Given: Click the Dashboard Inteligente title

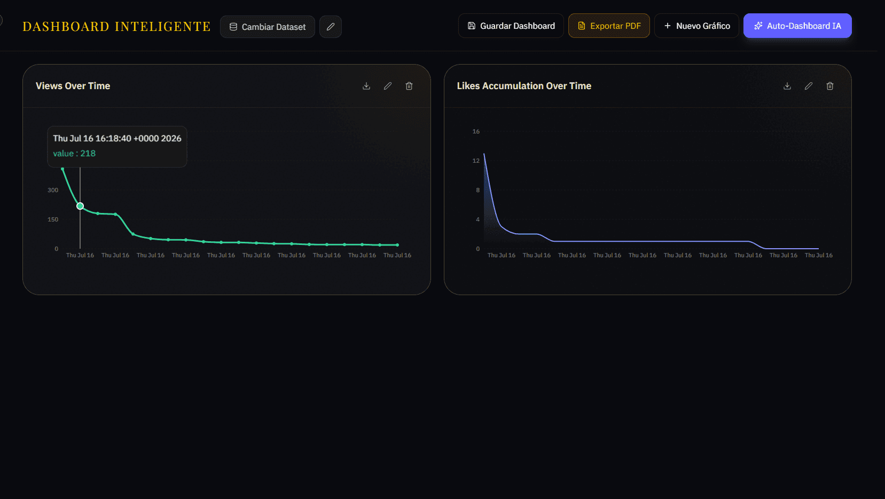Looking at the screenshot, I should [116, 27].
